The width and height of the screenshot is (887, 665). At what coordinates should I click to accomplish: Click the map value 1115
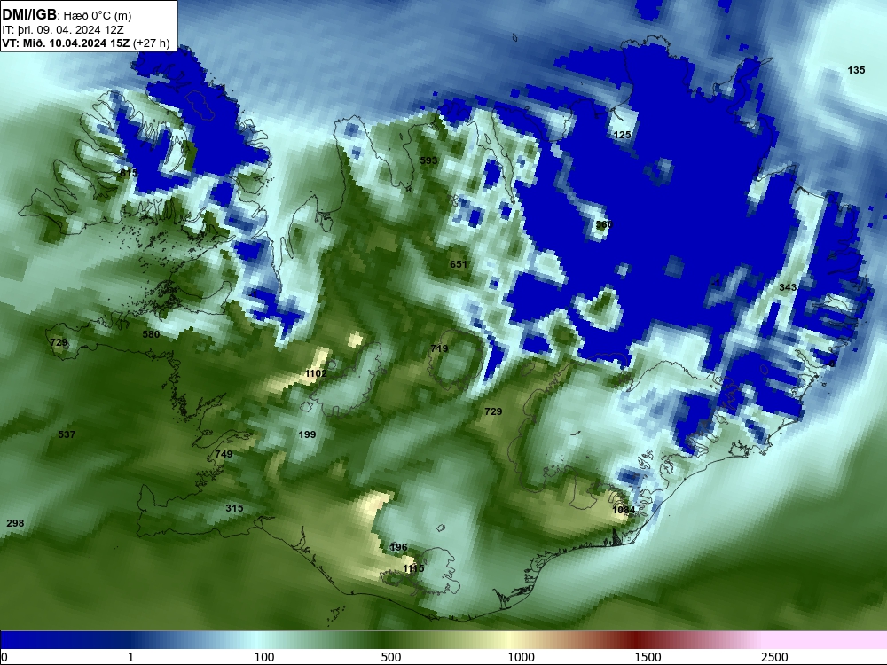click(x=413, y=568)
